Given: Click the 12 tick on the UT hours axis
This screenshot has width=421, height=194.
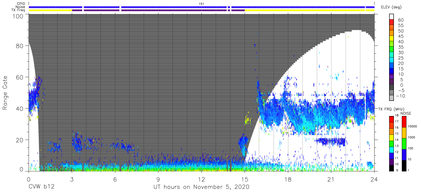Looking at the screenshot, I should pyautogui.click(x=202, y=179).
